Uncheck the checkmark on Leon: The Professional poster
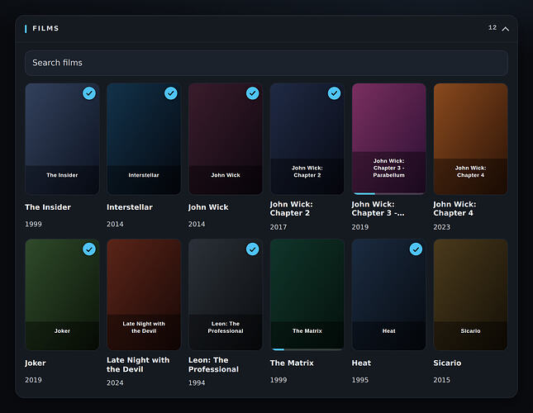This screenshot has height=413, width=533. coord(253,249)
